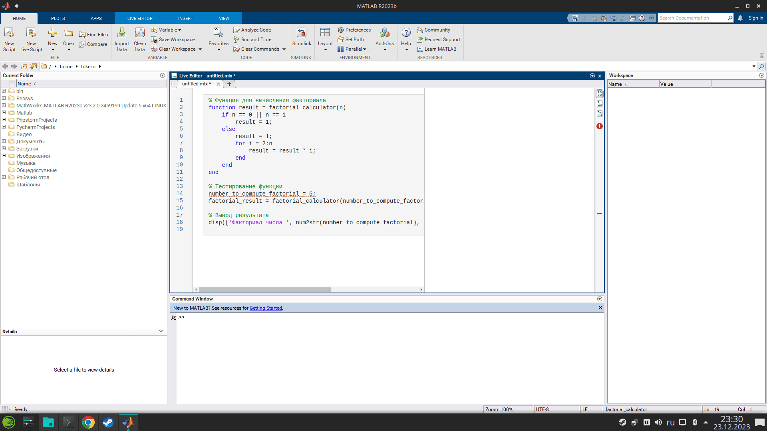Switch to output on right view icon
The width and height of the screenshot is (767, 431).
pyautogui.click(x=600, y=94)
